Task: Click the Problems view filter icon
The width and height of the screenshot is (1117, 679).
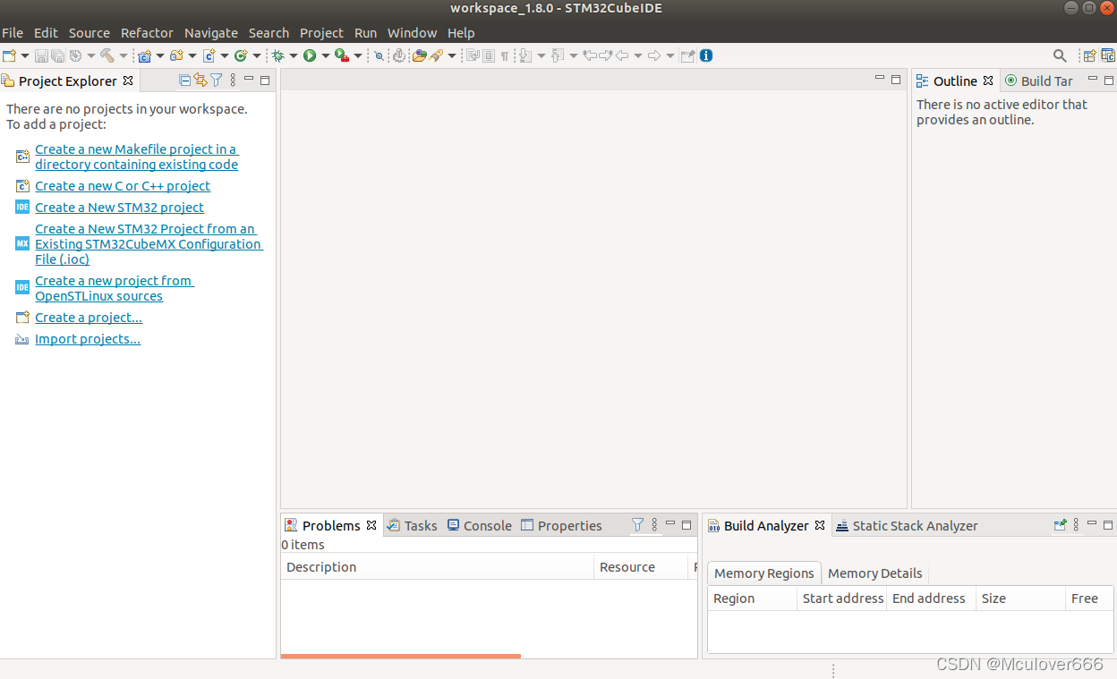Action: pos(637,525)
